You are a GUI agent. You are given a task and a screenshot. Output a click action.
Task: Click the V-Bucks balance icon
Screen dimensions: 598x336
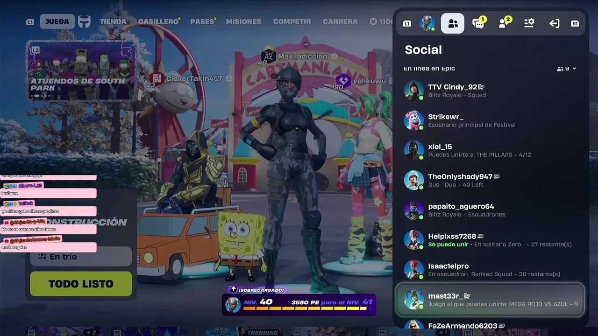coord(373,21)
